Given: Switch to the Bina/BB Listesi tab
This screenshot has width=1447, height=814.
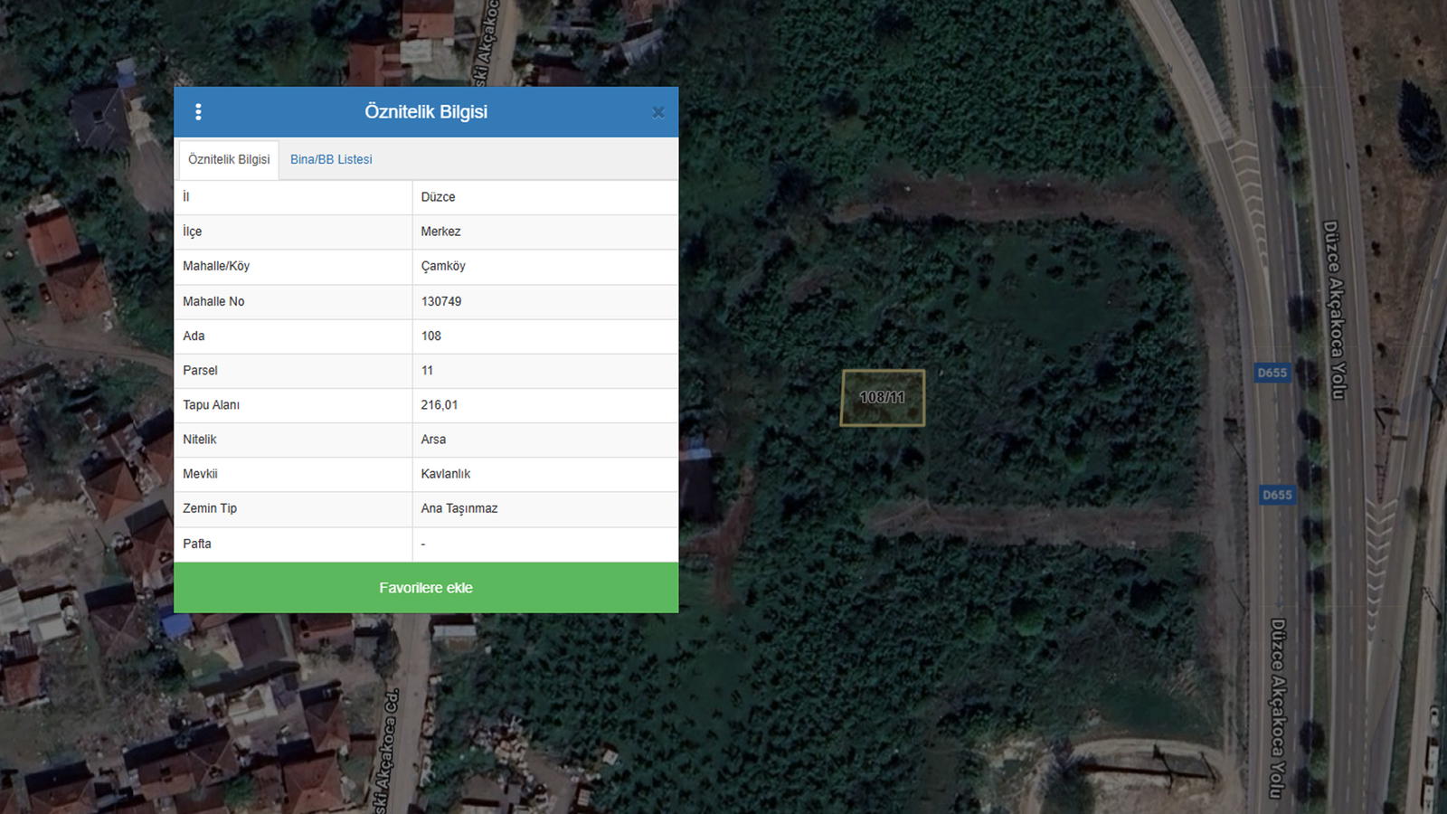Looking at the screenshot, I should pyautogui.click(x=331, y=159).
